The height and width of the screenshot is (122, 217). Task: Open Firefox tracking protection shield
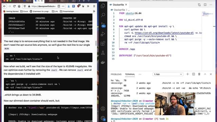click(x=25, y=6)
